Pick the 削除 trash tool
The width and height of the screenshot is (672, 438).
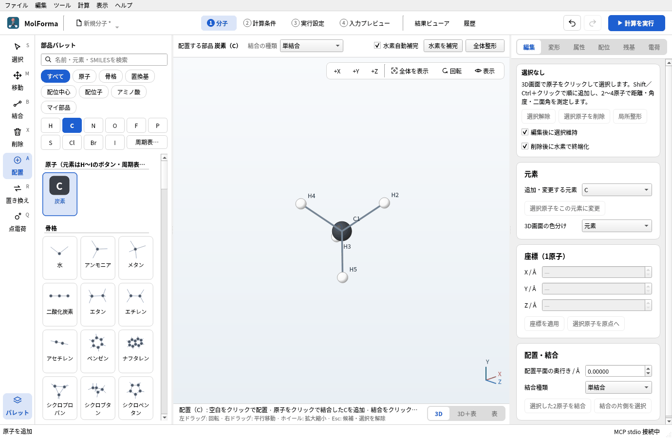pyautogui.click(x=18, y=137)
